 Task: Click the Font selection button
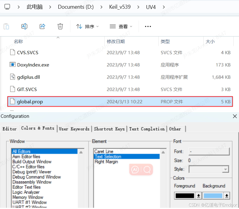209,151
